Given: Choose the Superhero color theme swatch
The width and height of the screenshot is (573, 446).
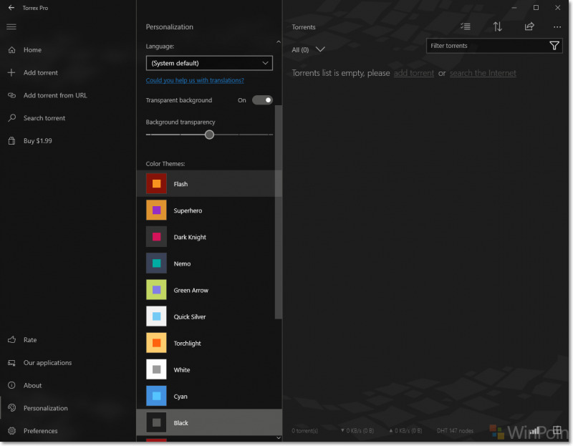Looking at the screenshot, I should [156, 210].
